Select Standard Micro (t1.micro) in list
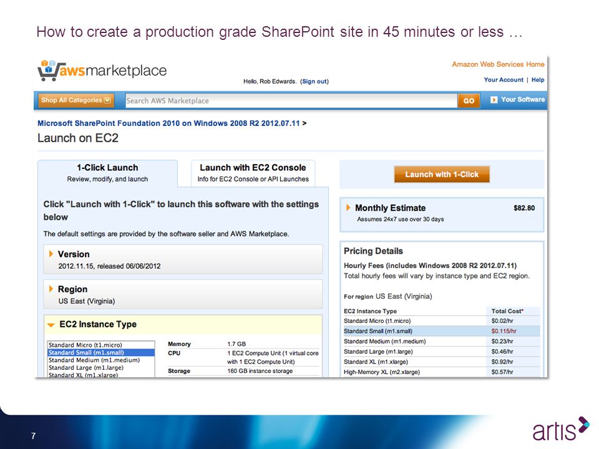This screenshot has height=449, width=599. [x=101, y=345]
